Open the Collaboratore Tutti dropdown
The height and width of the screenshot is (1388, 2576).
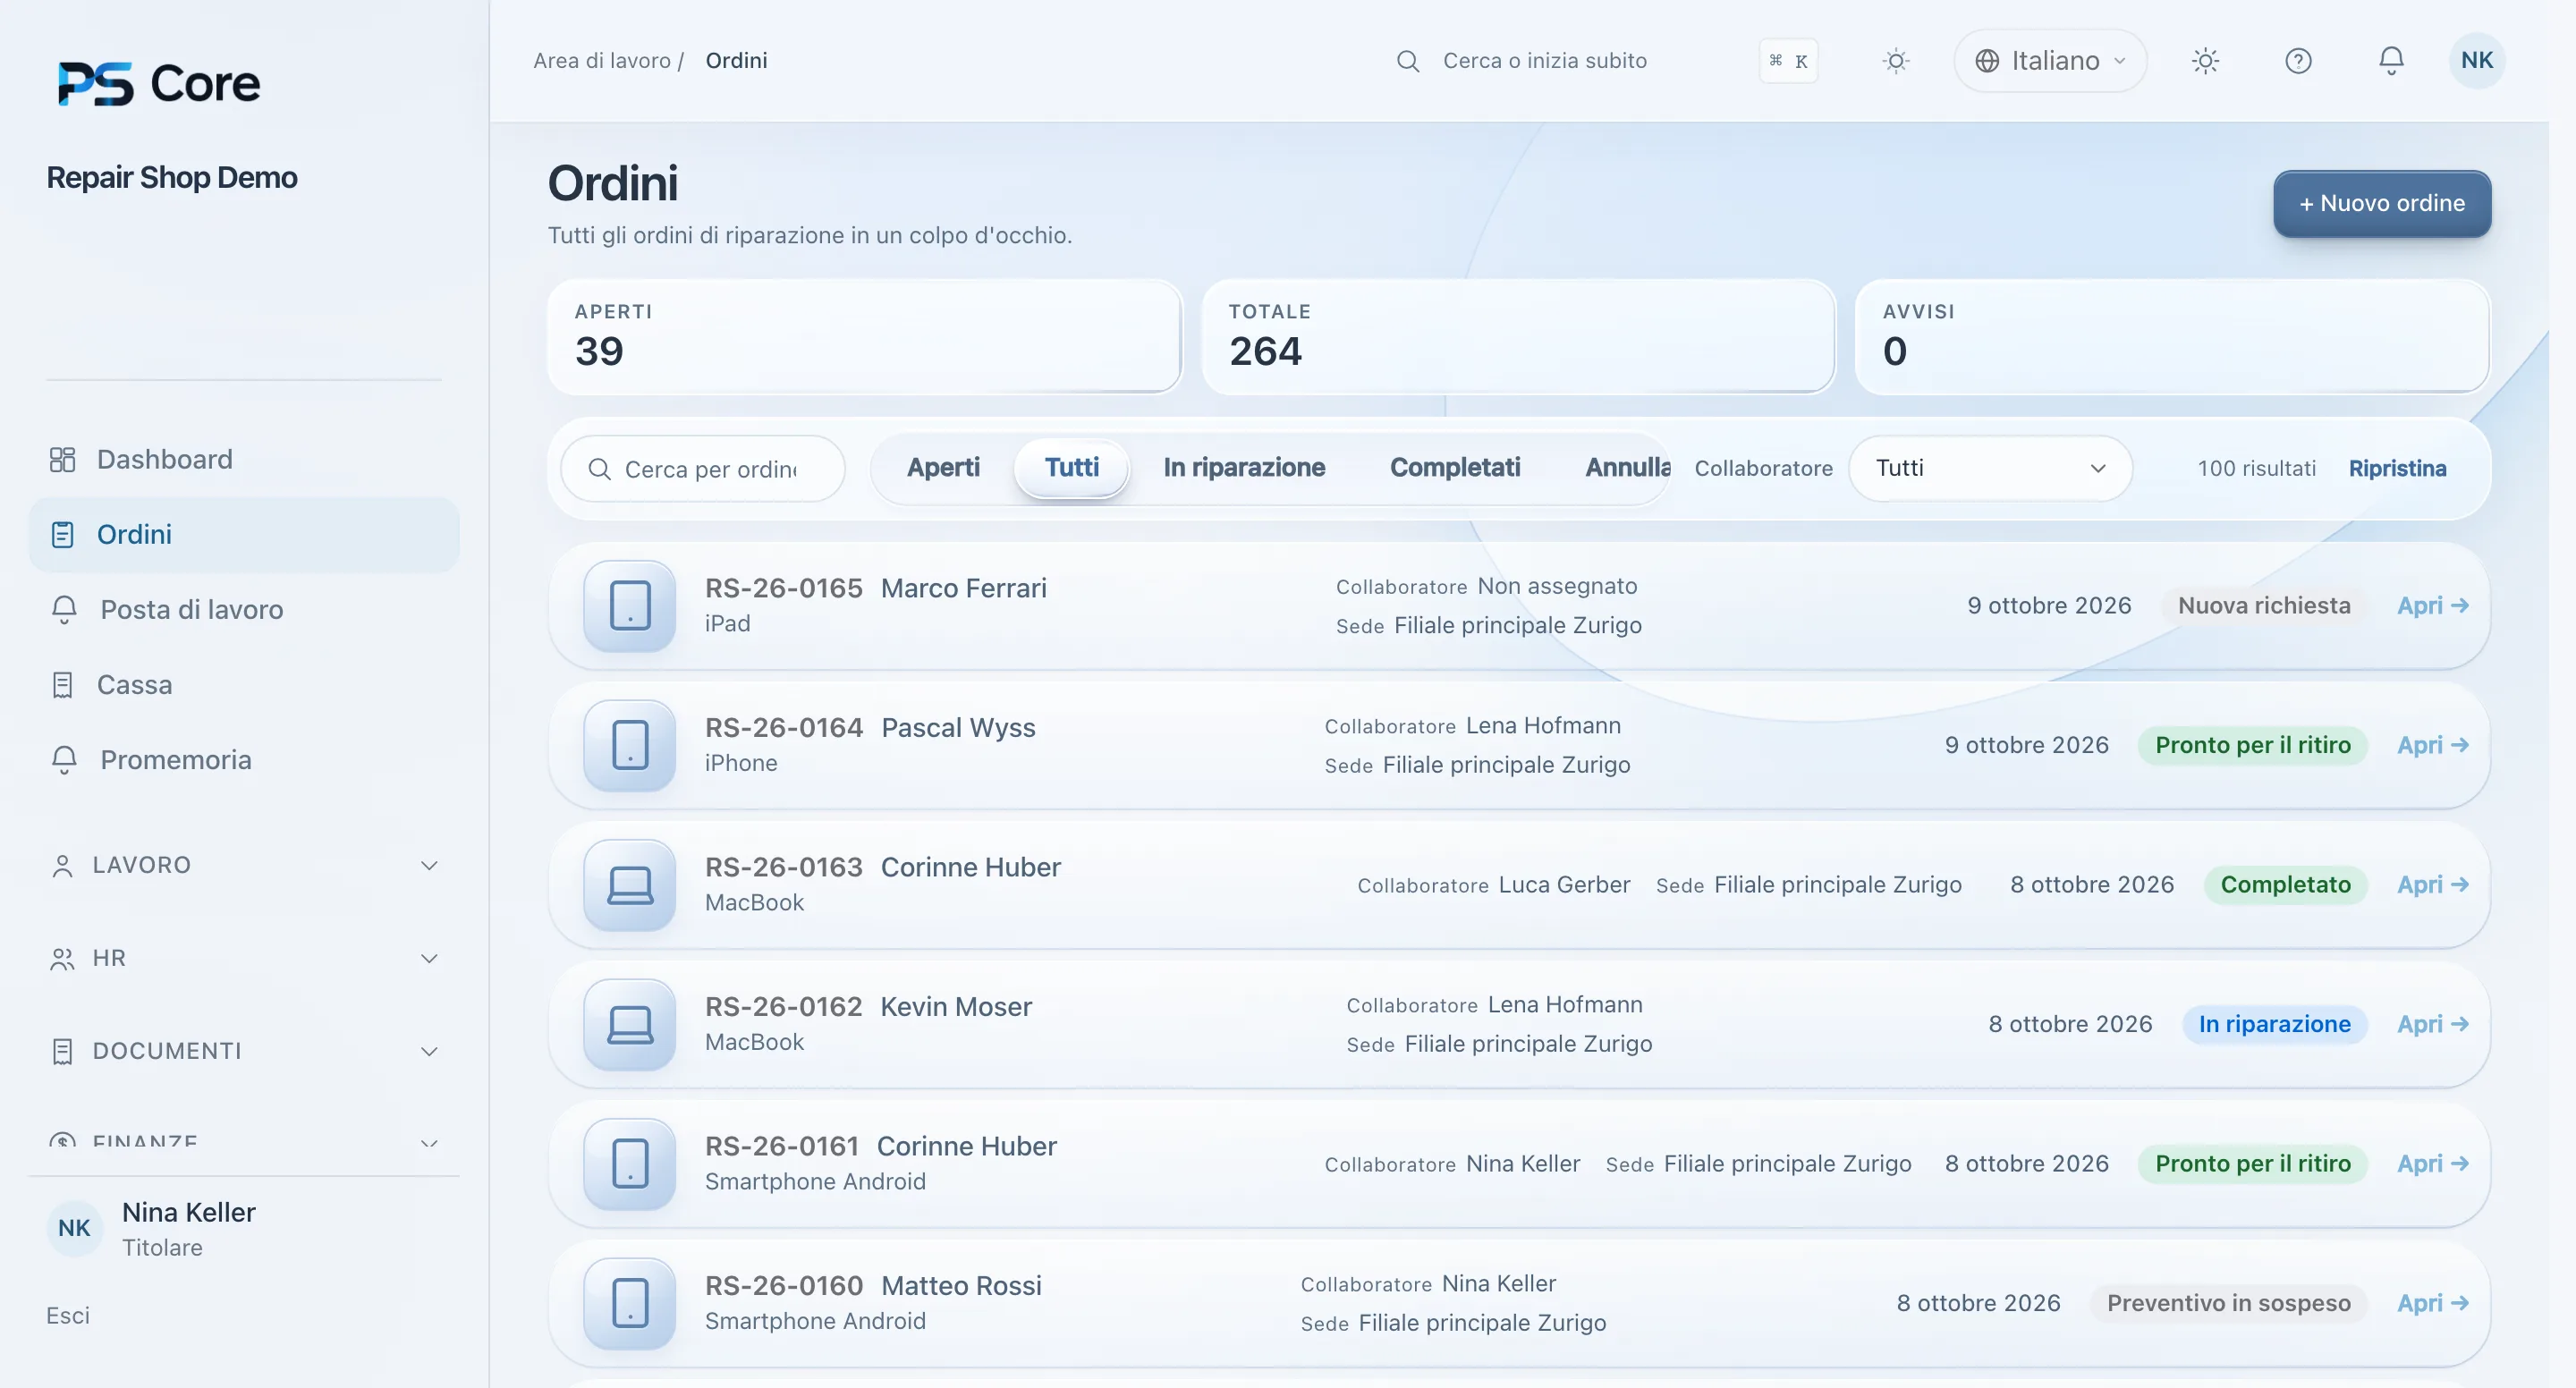1990,468
